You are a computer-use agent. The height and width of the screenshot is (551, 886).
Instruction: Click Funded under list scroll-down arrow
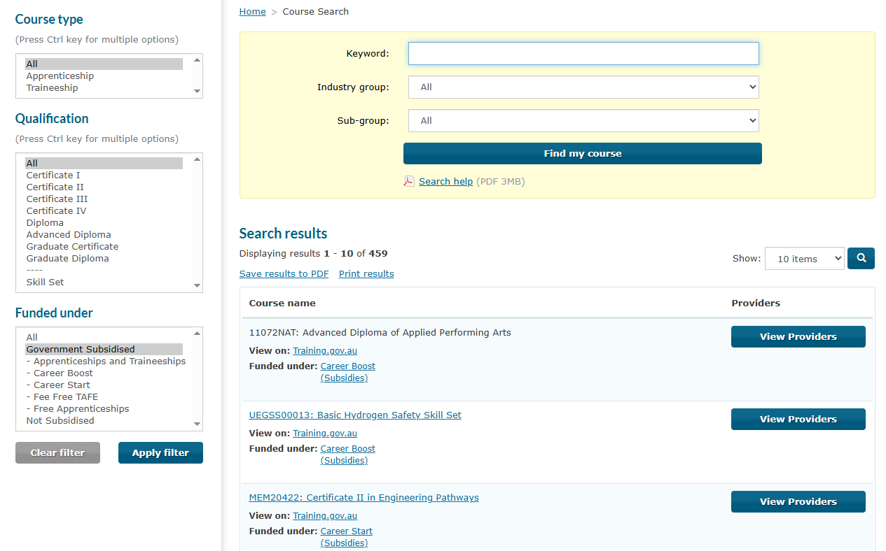pyautogui.click(x=197, y=424)
